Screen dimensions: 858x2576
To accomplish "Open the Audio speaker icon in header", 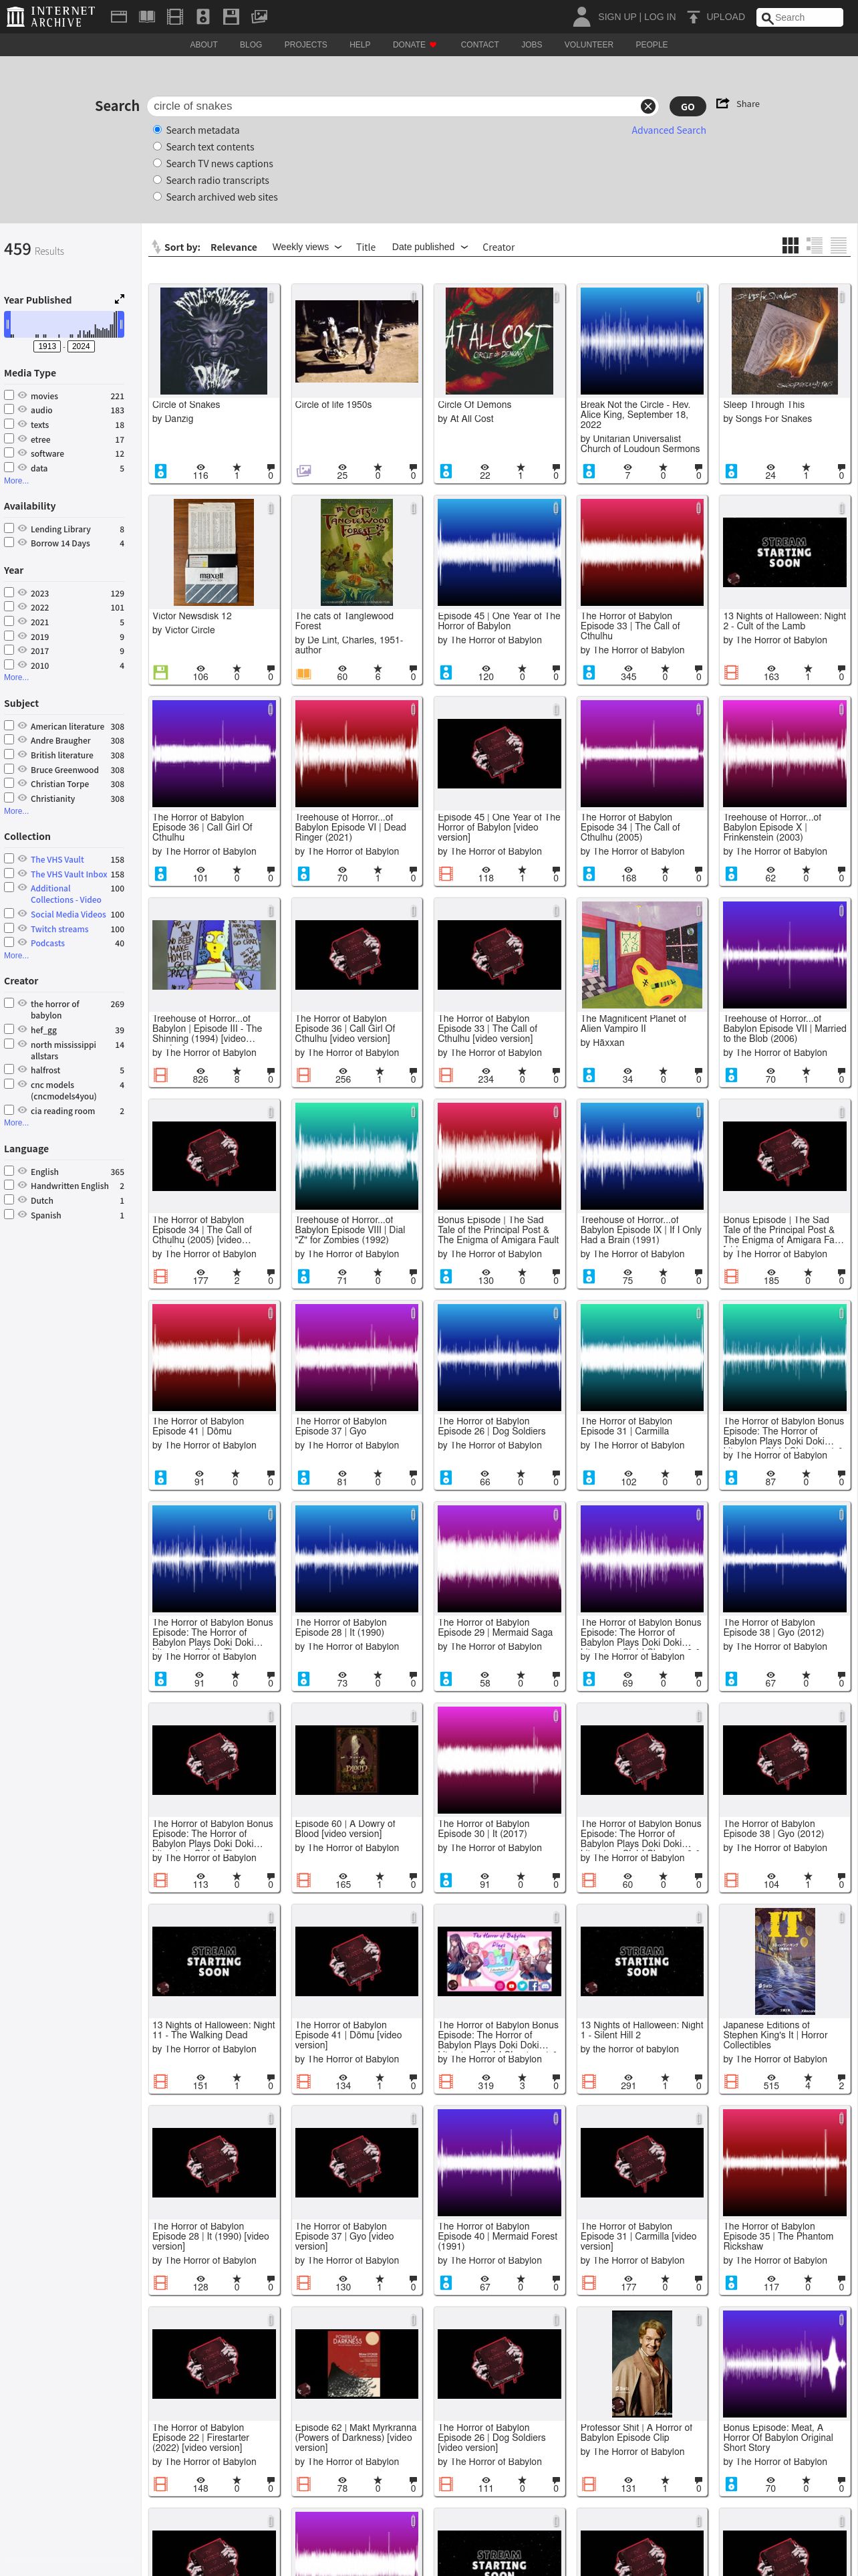I will tap(202, 17).
